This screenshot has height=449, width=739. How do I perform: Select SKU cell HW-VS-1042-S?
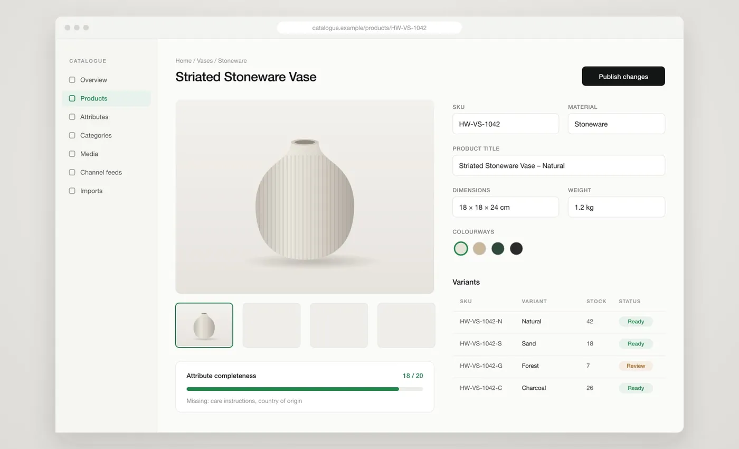coord(481,343)
